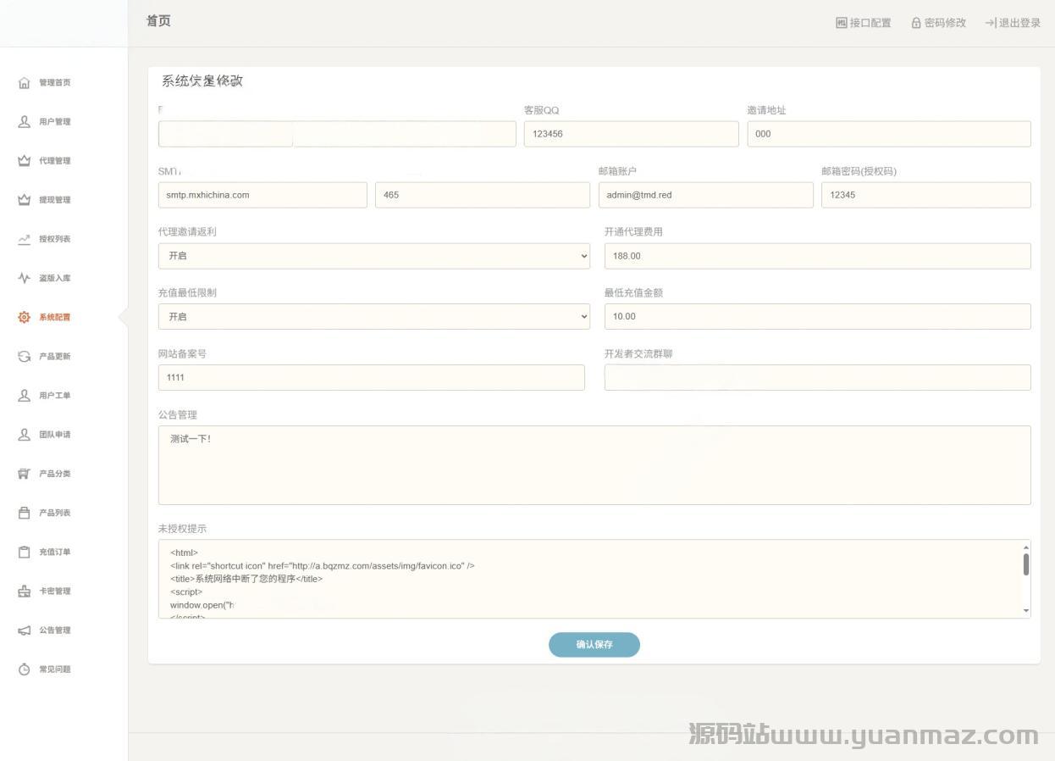
Task: Click scrollbar thumb in 未授权提示 textarea
Action: coord(1026,564)
